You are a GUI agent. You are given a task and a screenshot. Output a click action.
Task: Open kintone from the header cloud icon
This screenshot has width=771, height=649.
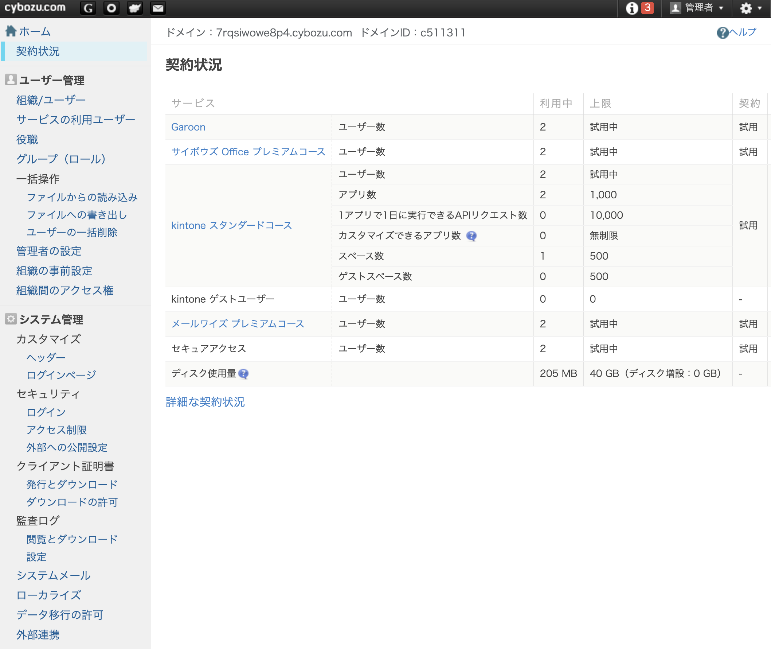(x=134, y=8)
